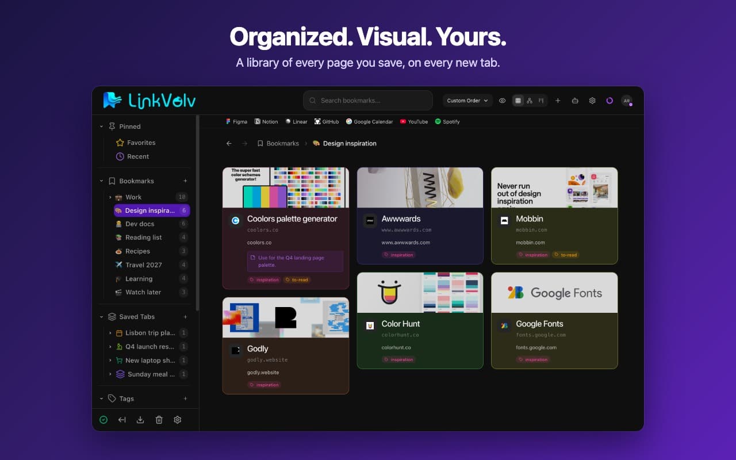Open the robot assistant icon
The height and width of the screenshot is (460, 736).
coord(574,101)
